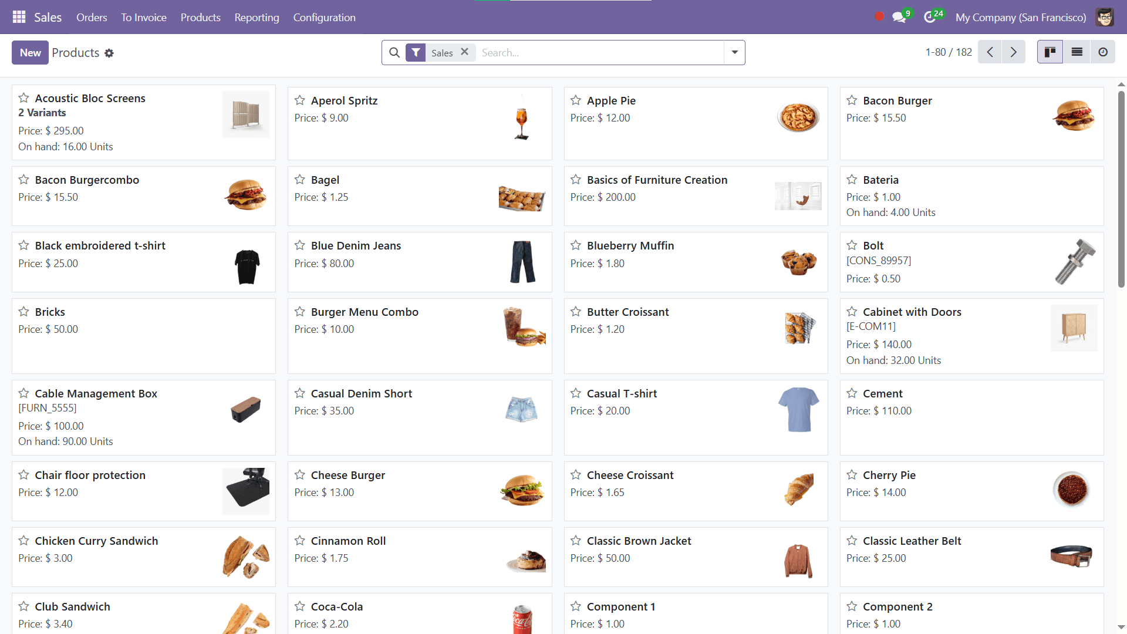
Task: Open the search options dropdown
Action: click(x=734, y=52)
